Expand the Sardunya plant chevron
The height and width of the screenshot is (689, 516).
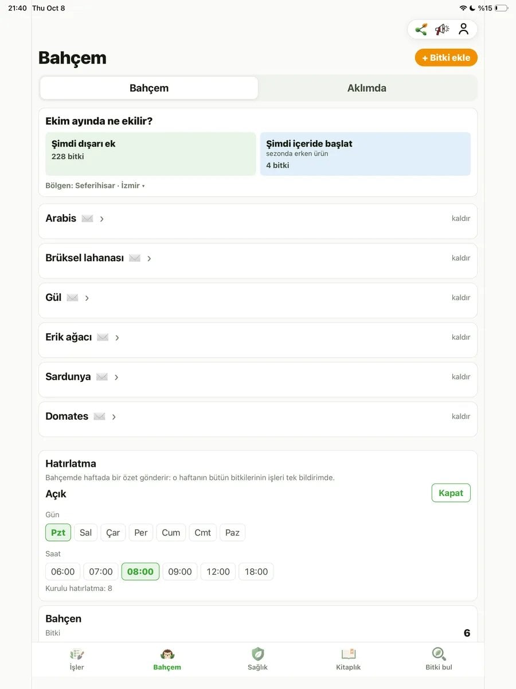click(116, 377)
